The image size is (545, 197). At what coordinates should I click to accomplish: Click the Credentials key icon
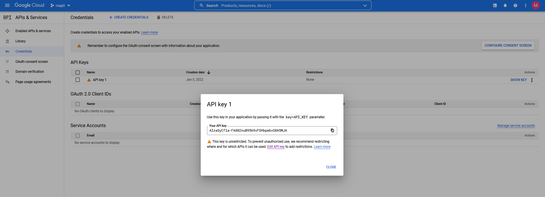[7, 51]
